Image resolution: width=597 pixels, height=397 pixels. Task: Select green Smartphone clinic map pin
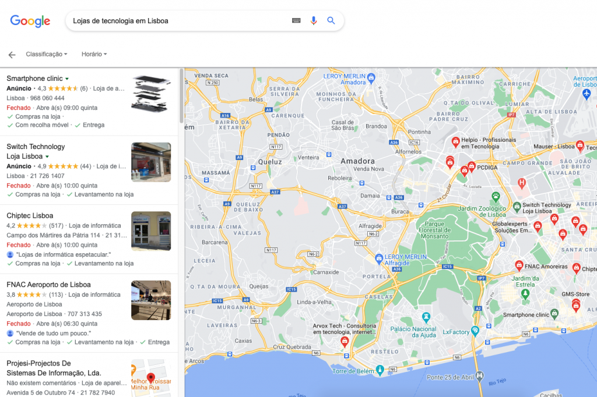pyautogui.click(x=555, y=314)
